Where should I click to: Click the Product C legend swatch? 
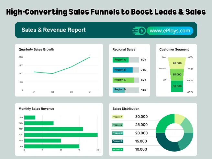point(117,133)
